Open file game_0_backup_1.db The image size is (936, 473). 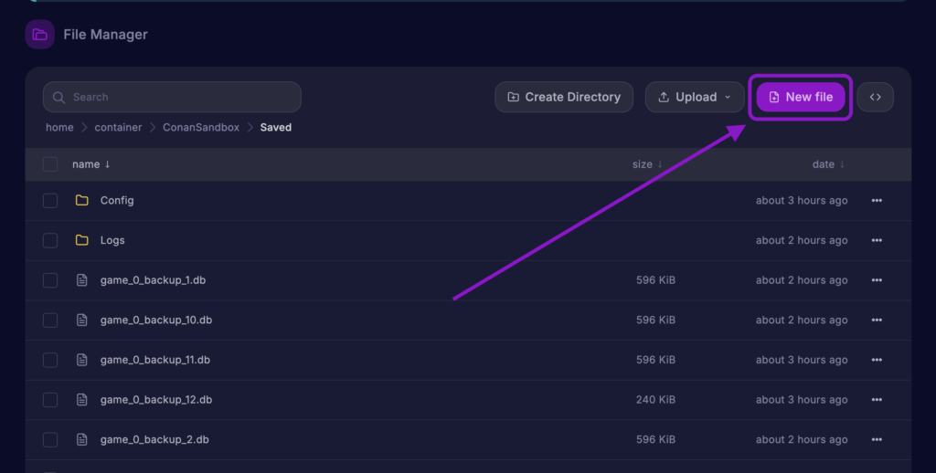tap(153, 280)
